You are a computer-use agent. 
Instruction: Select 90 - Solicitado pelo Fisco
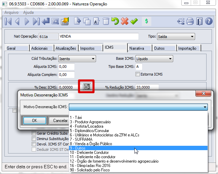[x=138, y=170]
